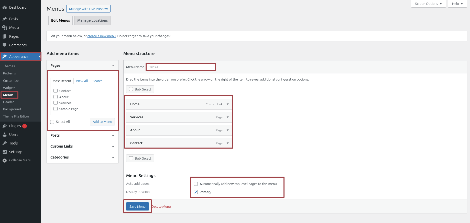Follow the create a new menu link

[102, 36]
